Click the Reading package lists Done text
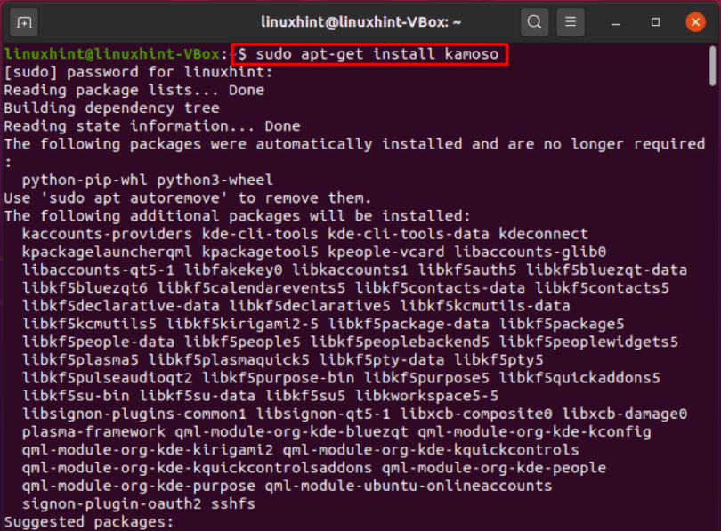 pyautogui.click(x=134, y=90)
